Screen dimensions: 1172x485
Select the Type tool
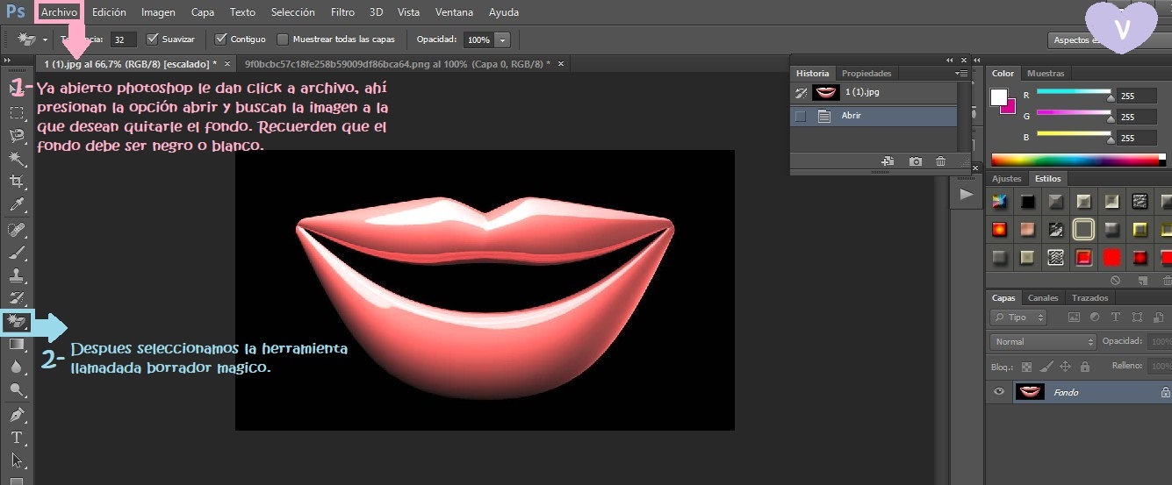(17, 437)
